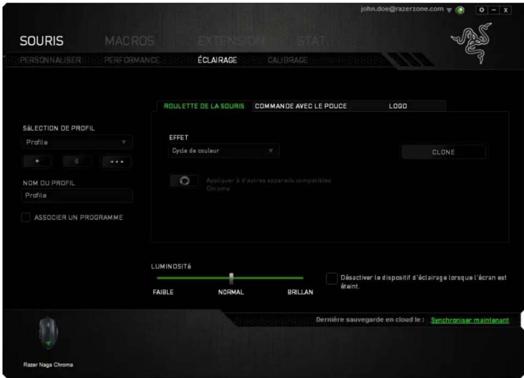Open the Sélection de profil dropdown
This screenshot has height=378, width=524.
tap(77, 142)
